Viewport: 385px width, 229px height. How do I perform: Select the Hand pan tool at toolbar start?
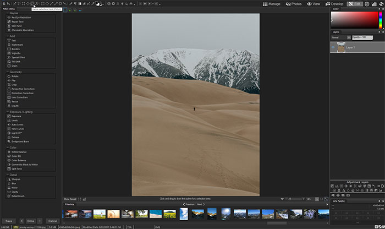(x=4, y=4)
